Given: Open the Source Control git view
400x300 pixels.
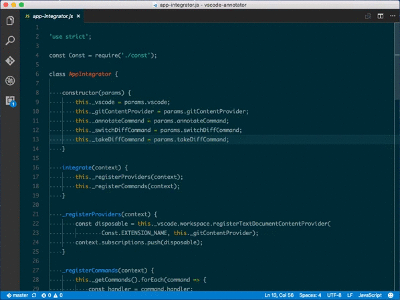Looking at the screenshot, I should point(10,60).
